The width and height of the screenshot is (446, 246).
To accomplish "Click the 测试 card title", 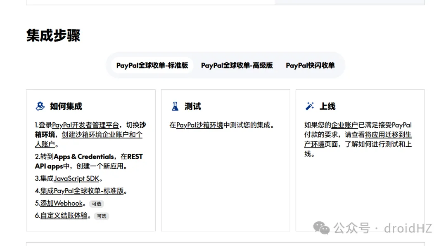I will (192, 106).
